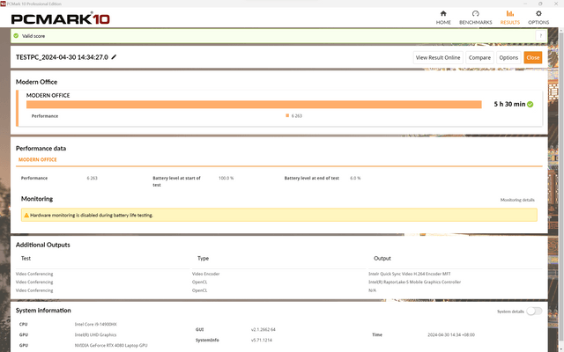Click NVIDIA GeForce RTX 4080 Laptop GPU value
The image size is (564, 352).
(111, 345)
